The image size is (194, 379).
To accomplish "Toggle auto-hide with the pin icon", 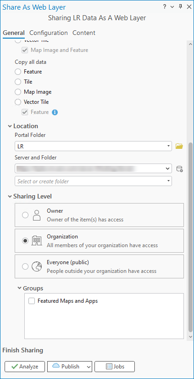I will [180, 7].
